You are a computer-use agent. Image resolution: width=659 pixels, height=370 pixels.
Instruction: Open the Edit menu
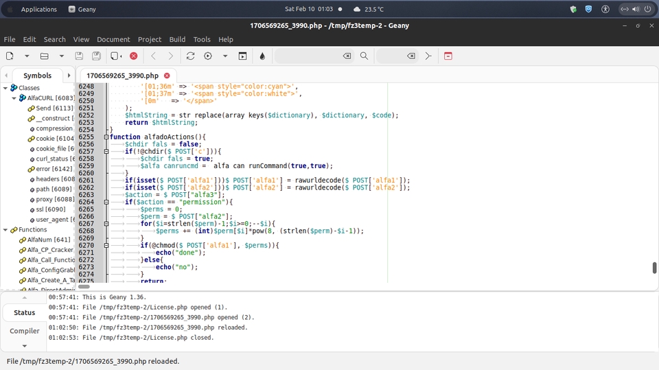[x=30, y=39]
